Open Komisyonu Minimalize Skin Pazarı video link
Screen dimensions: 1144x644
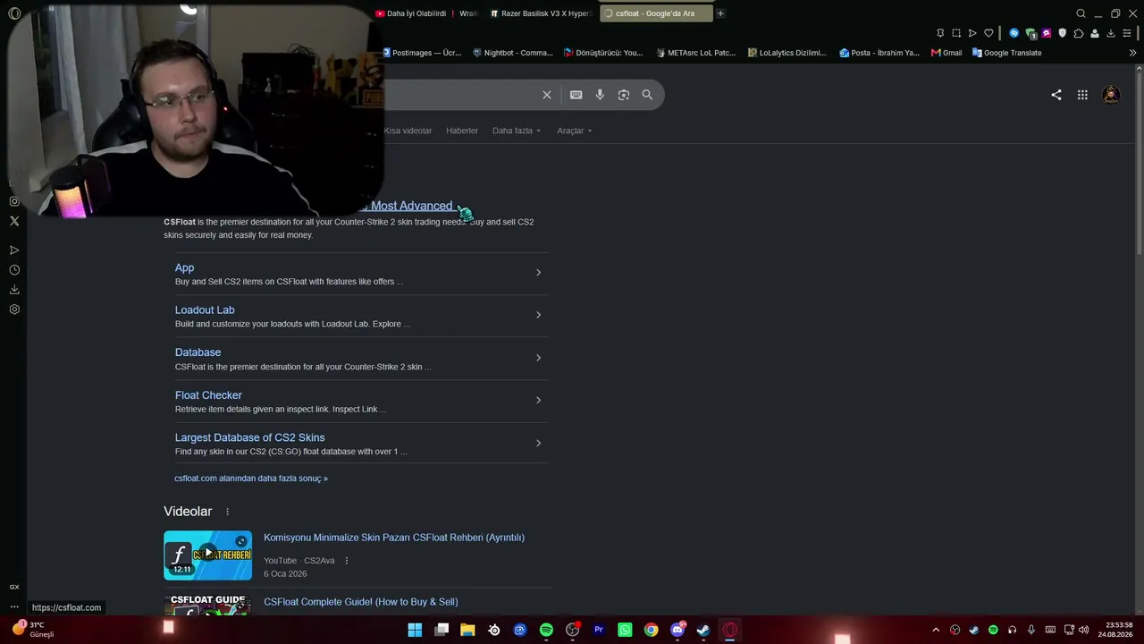pos(394,538)
